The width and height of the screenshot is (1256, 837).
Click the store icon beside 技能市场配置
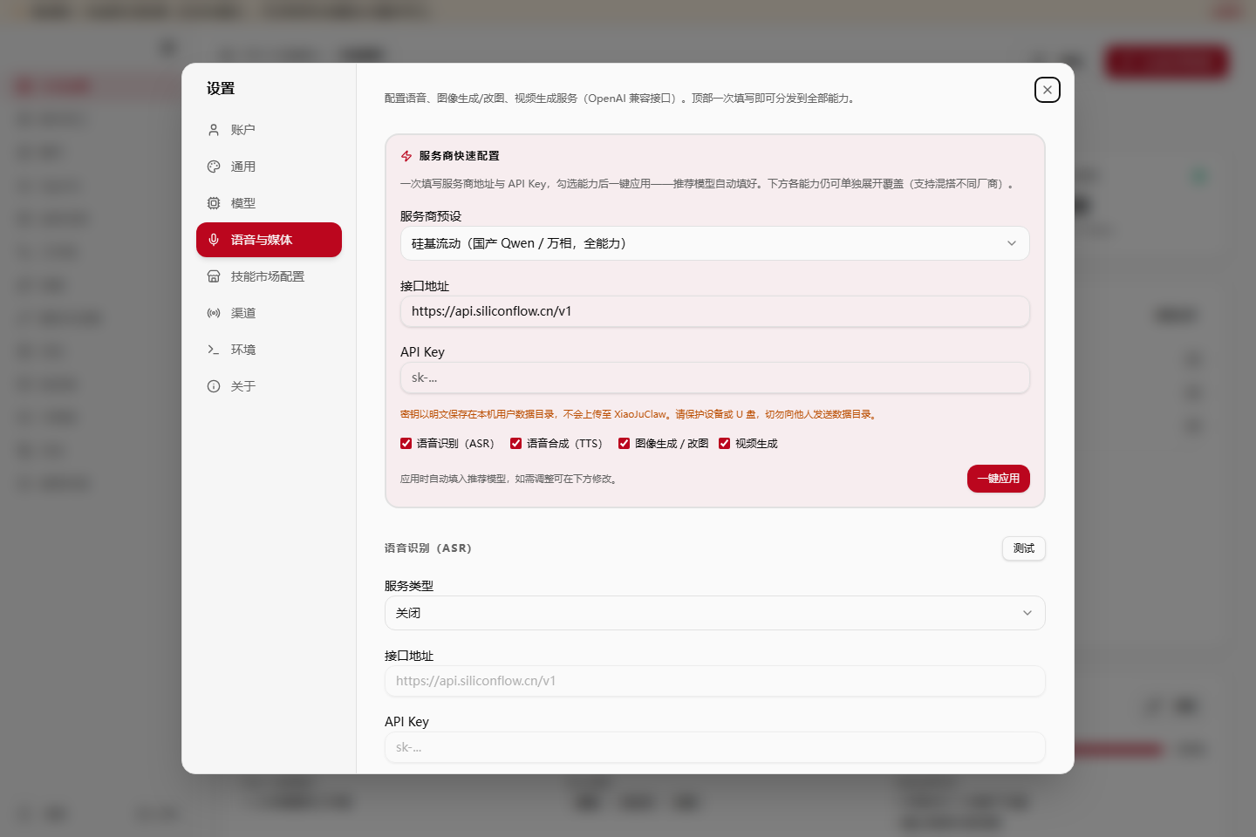(214, 276)
